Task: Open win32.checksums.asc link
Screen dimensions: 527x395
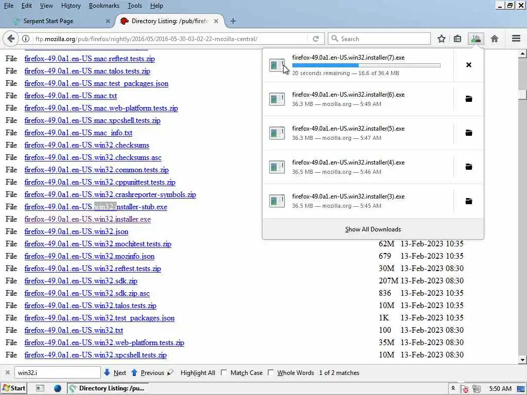Action: (x=93, y=157)
